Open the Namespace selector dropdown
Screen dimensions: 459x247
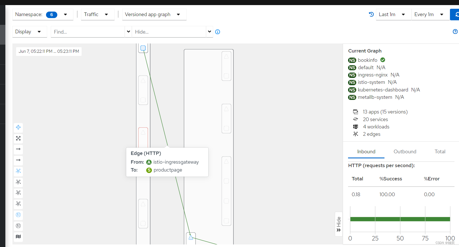point(43,14)
